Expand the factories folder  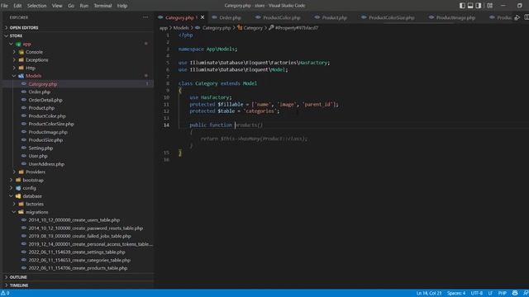(x=77, y=204)
